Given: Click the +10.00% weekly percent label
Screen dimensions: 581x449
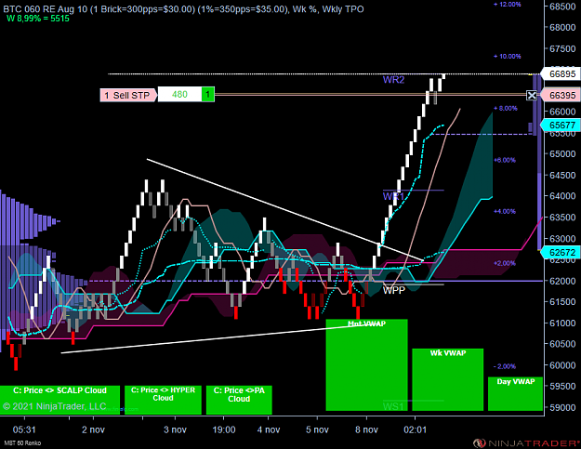Looking at the screenshot, I should [508, 57].
